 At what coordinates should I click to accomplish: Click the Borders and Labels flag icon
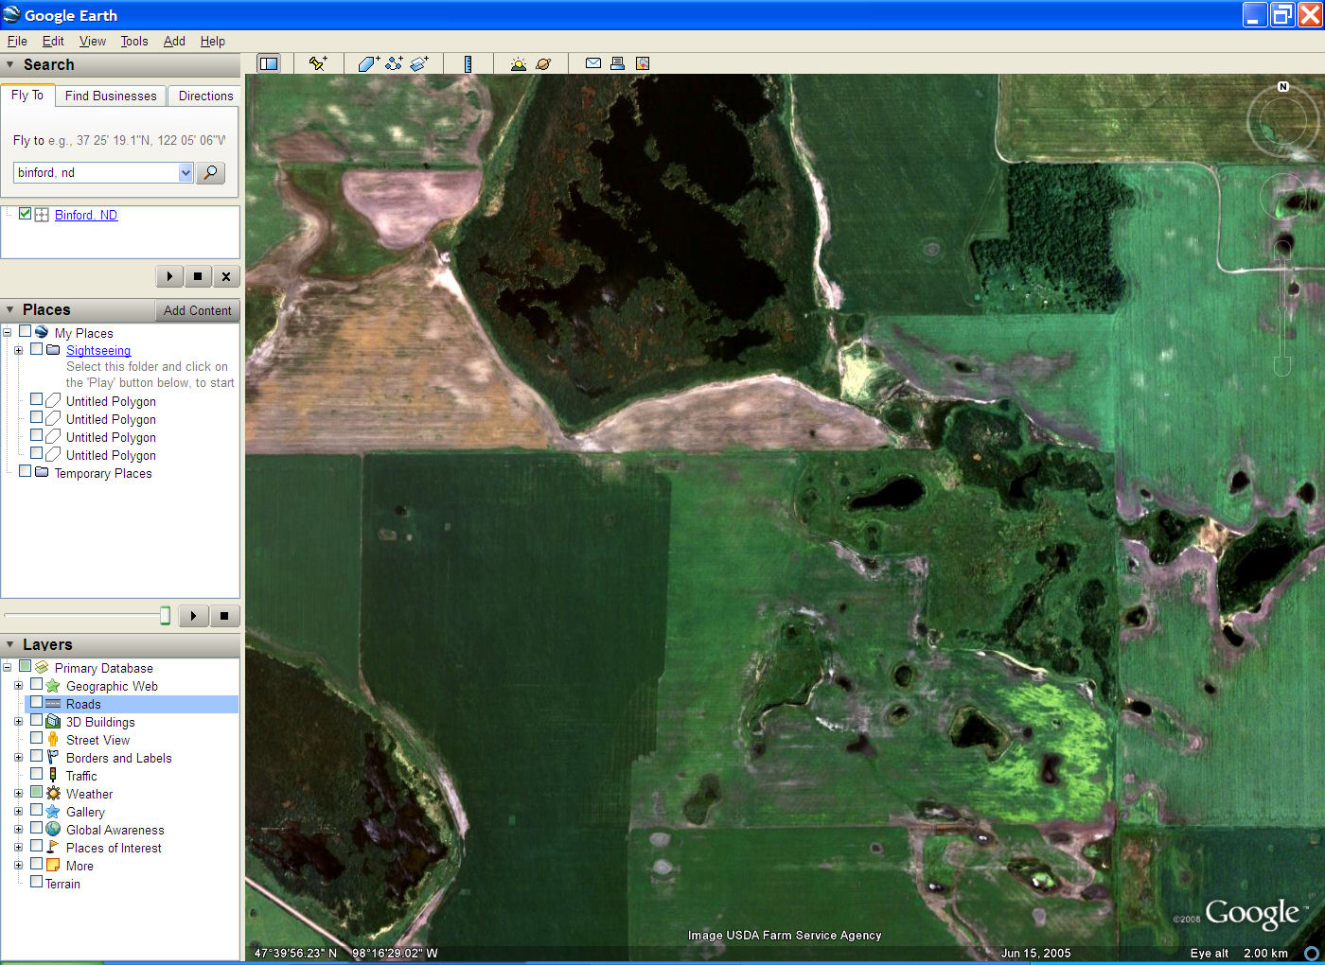53,758
